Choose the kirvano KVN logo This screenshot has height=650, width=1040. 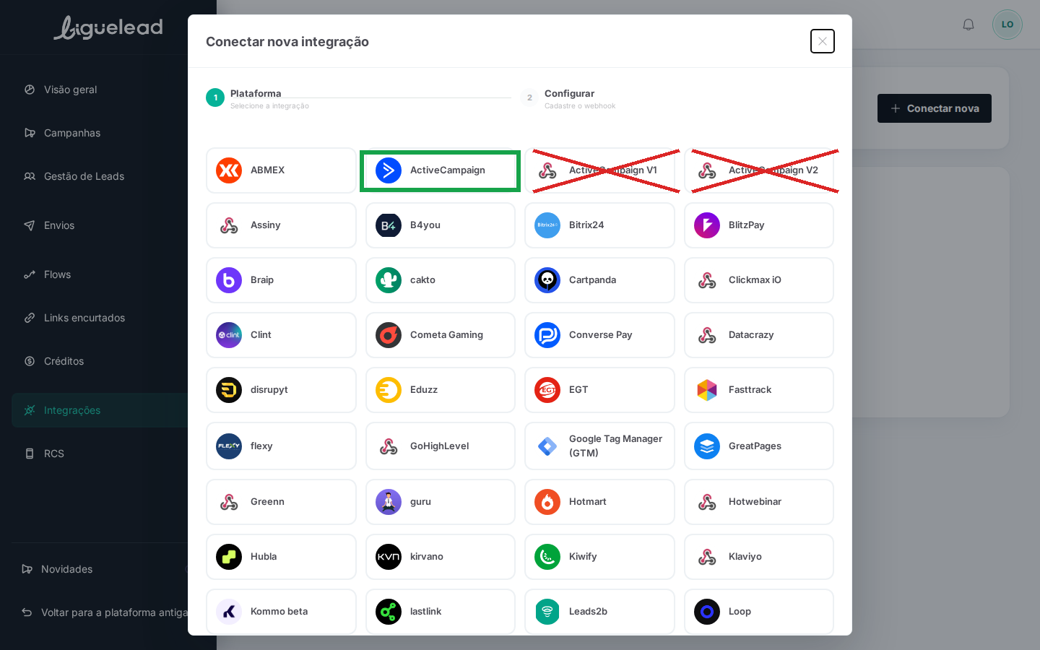[x=389, y=557]
